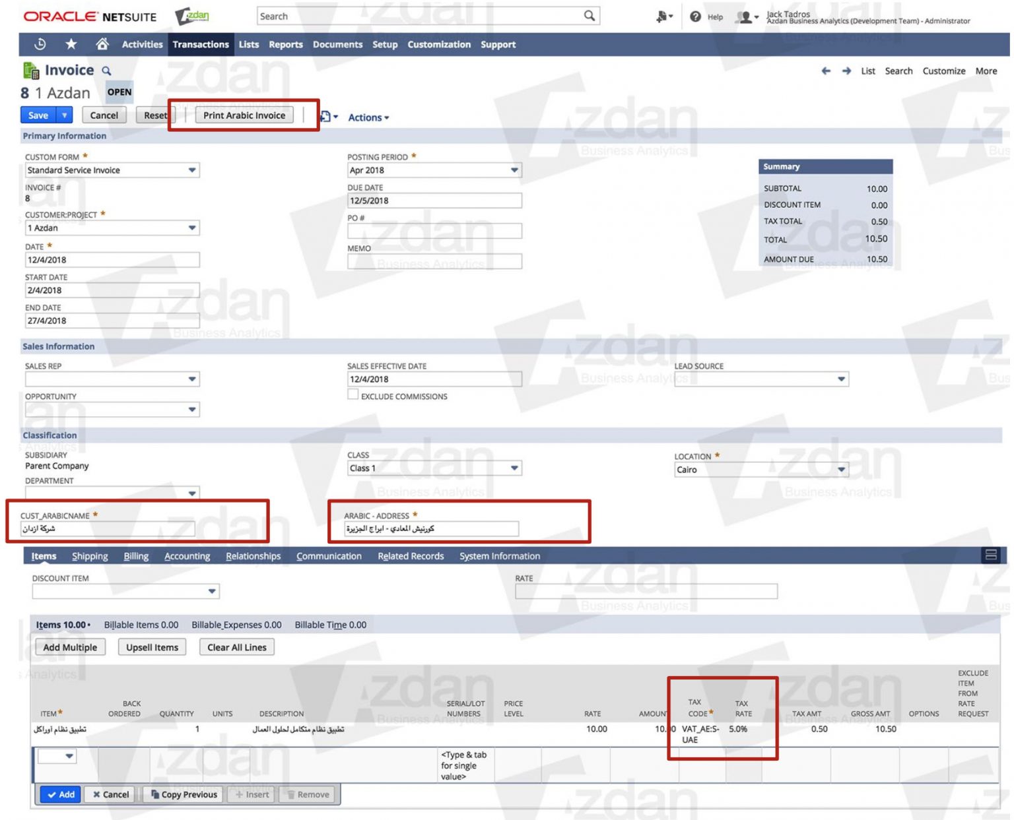Enable the Exclude Commissions checkbox
The width and height of the screenshot is (1014, 820).
(353, 394)
